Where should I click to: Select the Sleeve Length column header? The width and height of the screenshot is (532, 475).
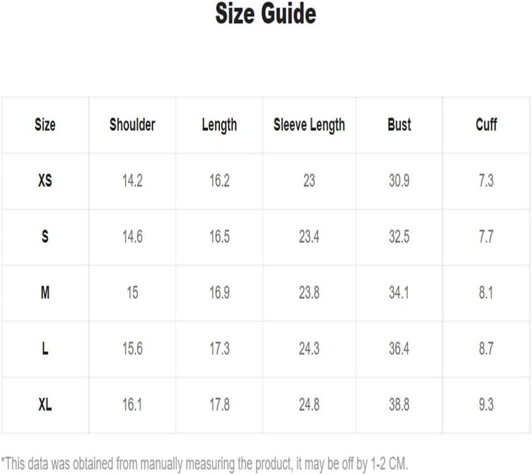pos(309,125)
